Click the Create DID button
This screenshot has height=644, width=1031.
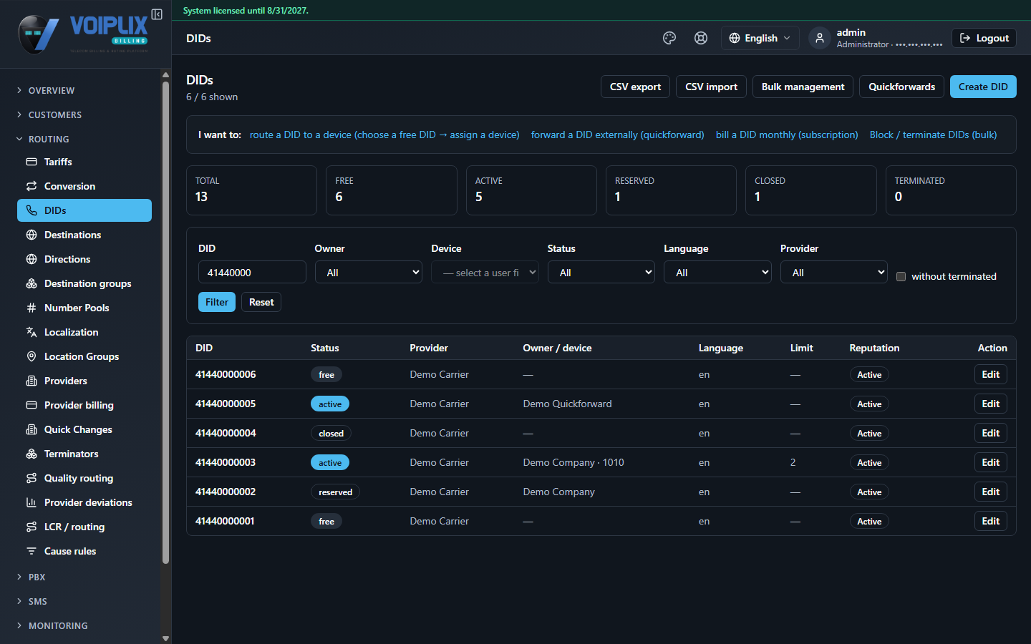[983, 87]
